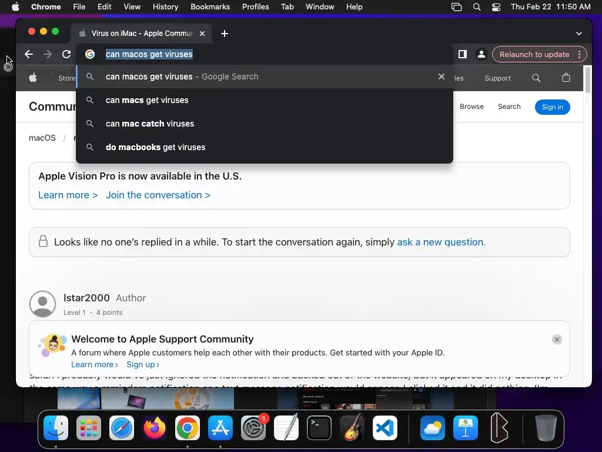The height and width of the screenshot is (452, 602).
Task: Click the page vertical scrollbar
Action: coord(587,79)
